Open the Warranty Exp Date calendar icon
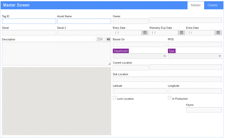 (181, 33)
